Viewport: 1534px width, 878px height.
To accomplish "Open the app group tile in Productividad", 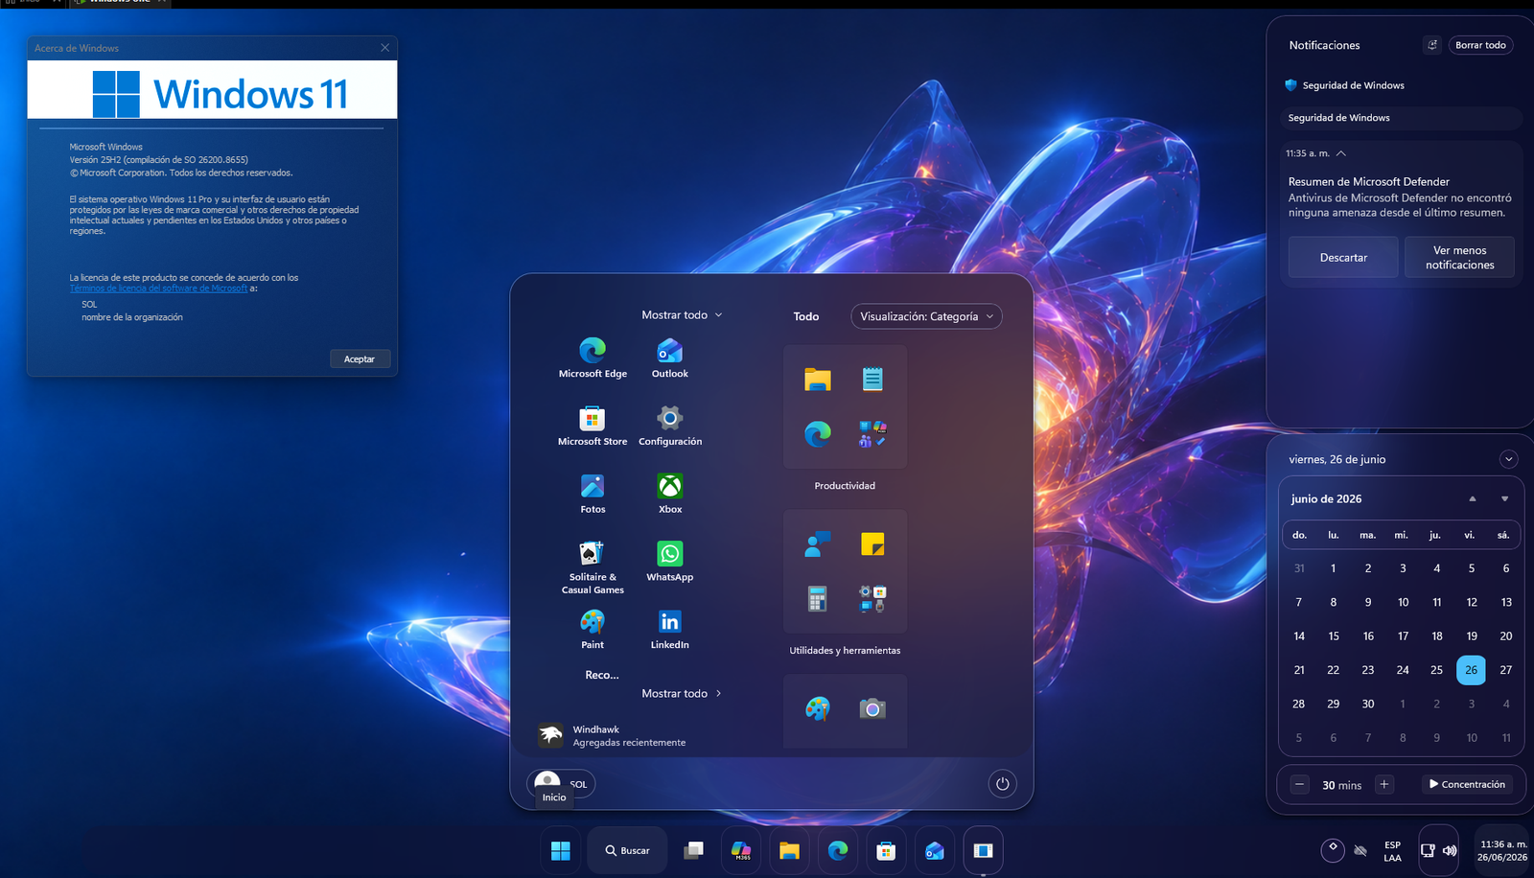I will pos(872,434).
